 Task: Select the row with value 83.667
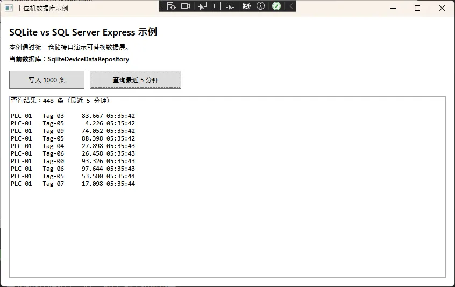click(x=73, y=116)
